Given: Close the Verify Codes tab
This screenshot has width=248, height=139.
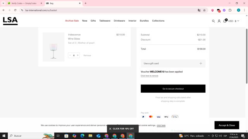Looking at the screenshot, I should coord(41,3).
